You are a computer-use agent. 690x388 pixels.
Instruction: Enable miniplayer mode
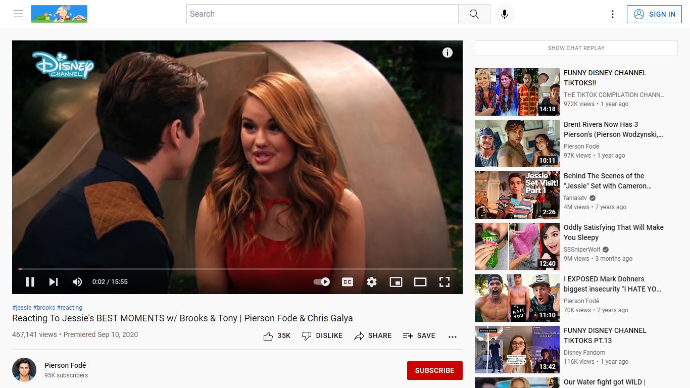pos(396,282)
